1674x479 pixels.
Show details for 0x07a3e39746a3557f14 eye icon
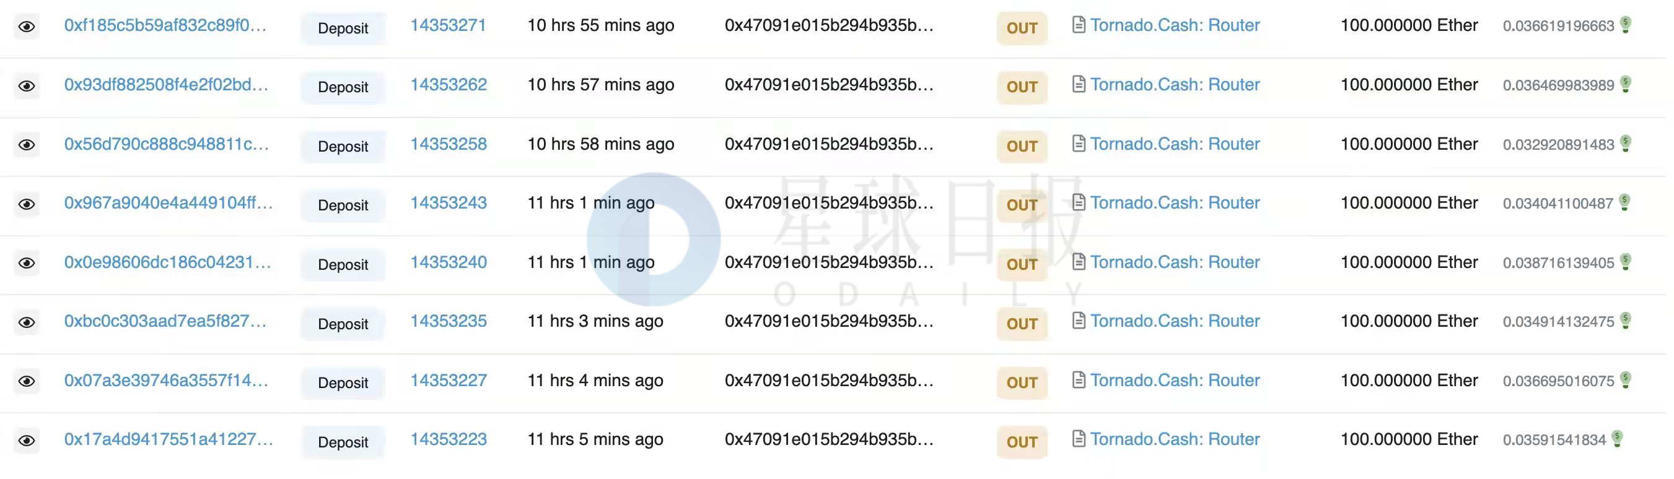click(x=27, y=381)
